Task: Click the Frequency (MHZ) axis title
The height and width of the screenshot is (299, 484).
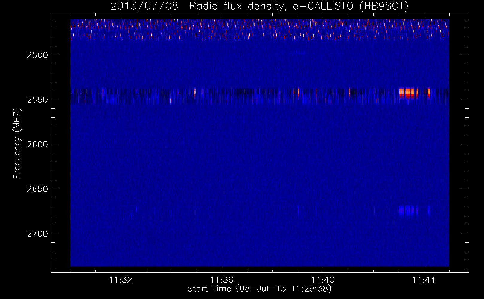Action: (x=17, y=144)
